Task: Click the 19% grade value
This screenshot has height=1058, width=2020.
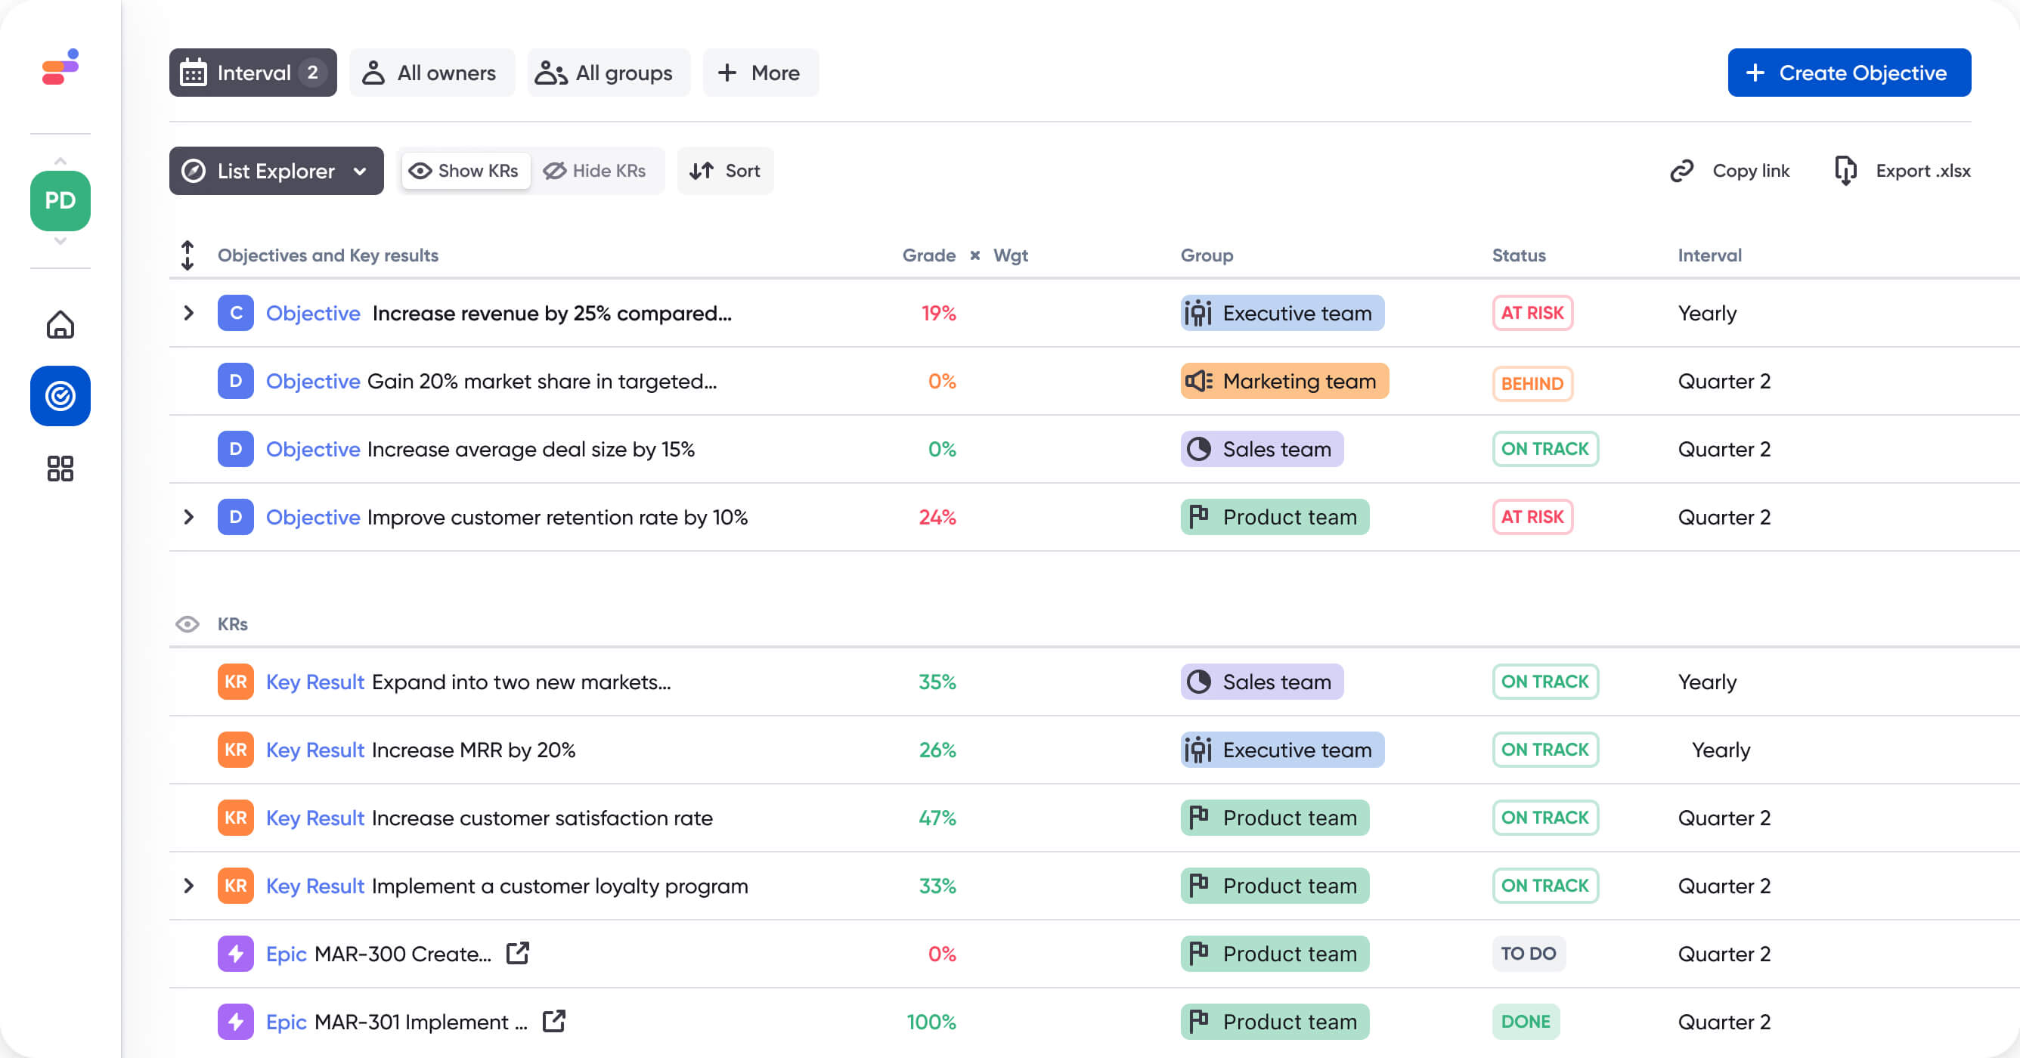Action: point(939,314)
